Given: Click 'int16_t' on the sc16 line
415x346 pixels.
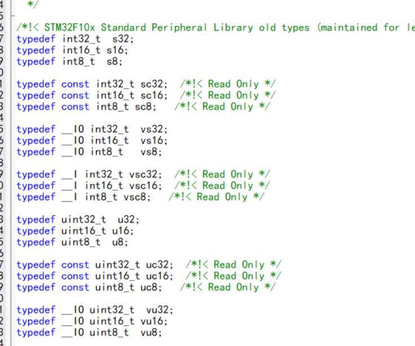Looking at the screenshot, I should tap(115, 95).
